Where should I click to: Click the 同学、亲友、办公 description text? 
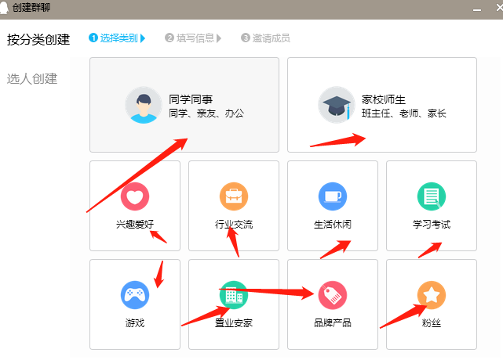(x=206, y=113)
